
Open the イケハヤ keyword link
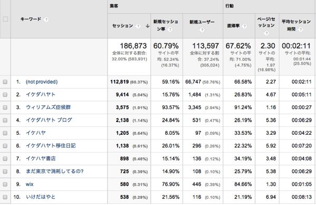[36, 133]
